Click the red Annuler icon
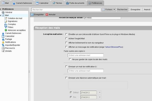 [47, 14]
